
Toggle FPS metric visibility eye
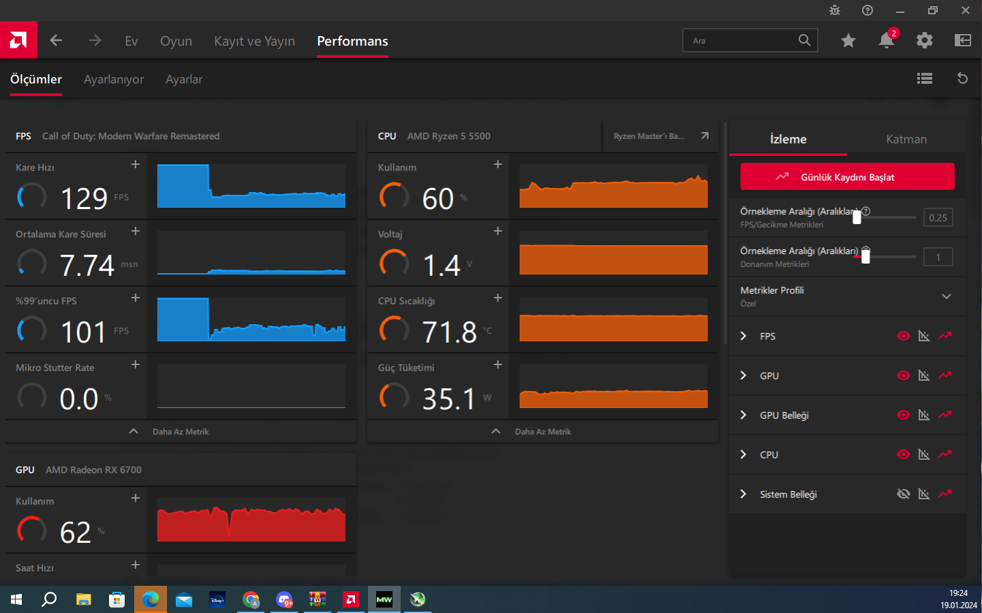tap(904, 336)
